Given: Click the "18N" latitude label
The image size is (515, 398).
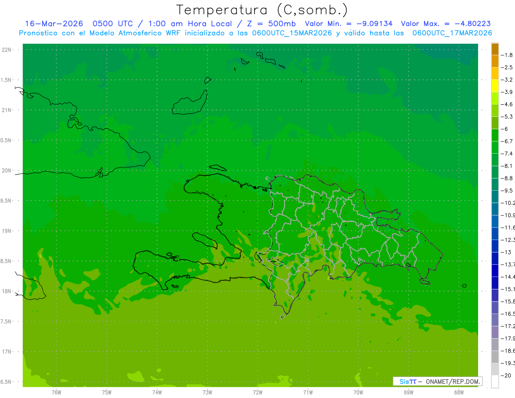Looking at the screenshot, I should [7, 291].
